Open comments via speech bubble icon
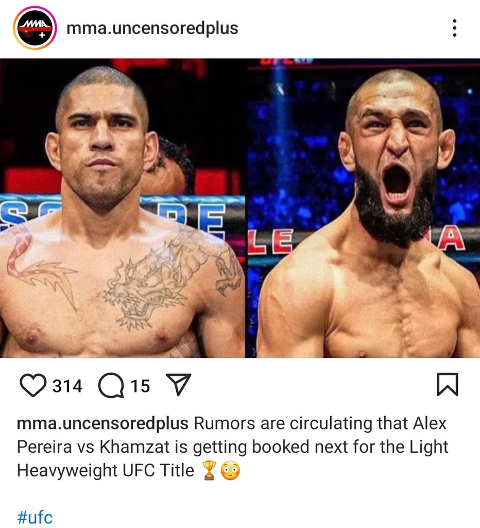The image size is (480, 528). tap(111, 385)
